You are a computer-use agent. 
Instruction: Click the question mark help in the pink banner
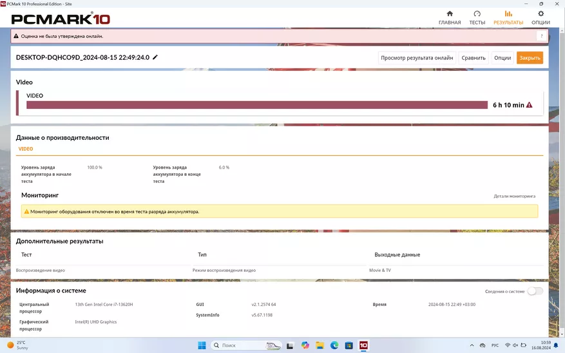[x=542, y=36]
